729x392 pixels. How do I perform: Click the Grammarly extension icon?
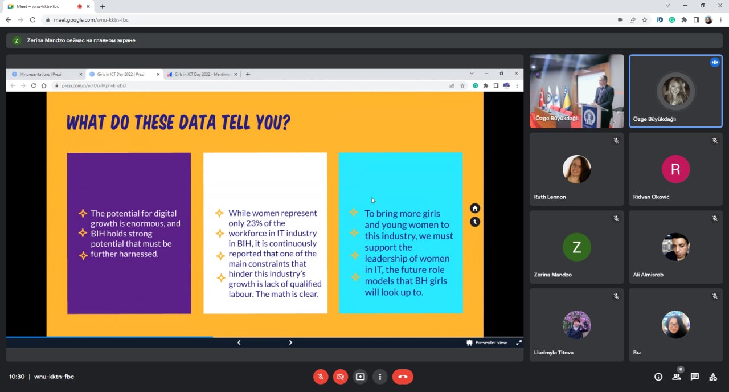pyautogui.click(x=672, y=19)
